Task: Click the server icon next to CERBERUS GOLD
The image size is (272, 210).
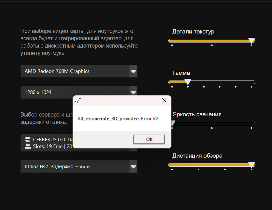Action: click(28, 139)
